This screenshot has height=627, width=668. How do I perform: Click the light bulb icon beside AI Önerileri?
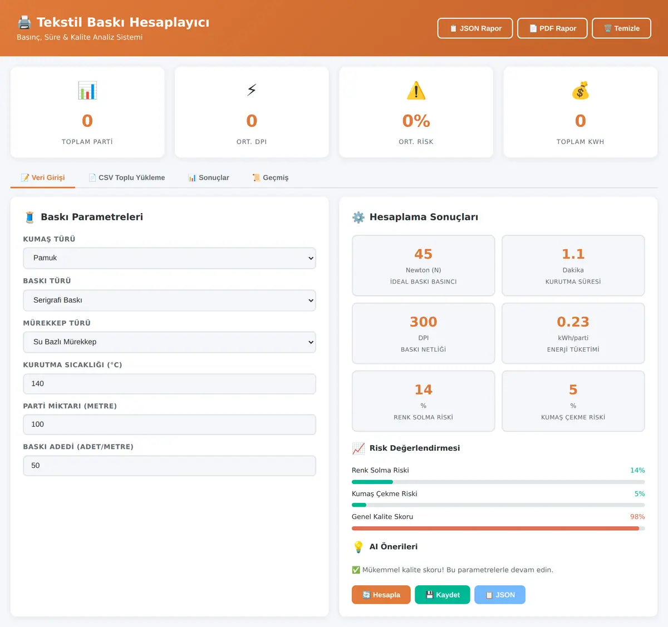click(x=358, y=547)
